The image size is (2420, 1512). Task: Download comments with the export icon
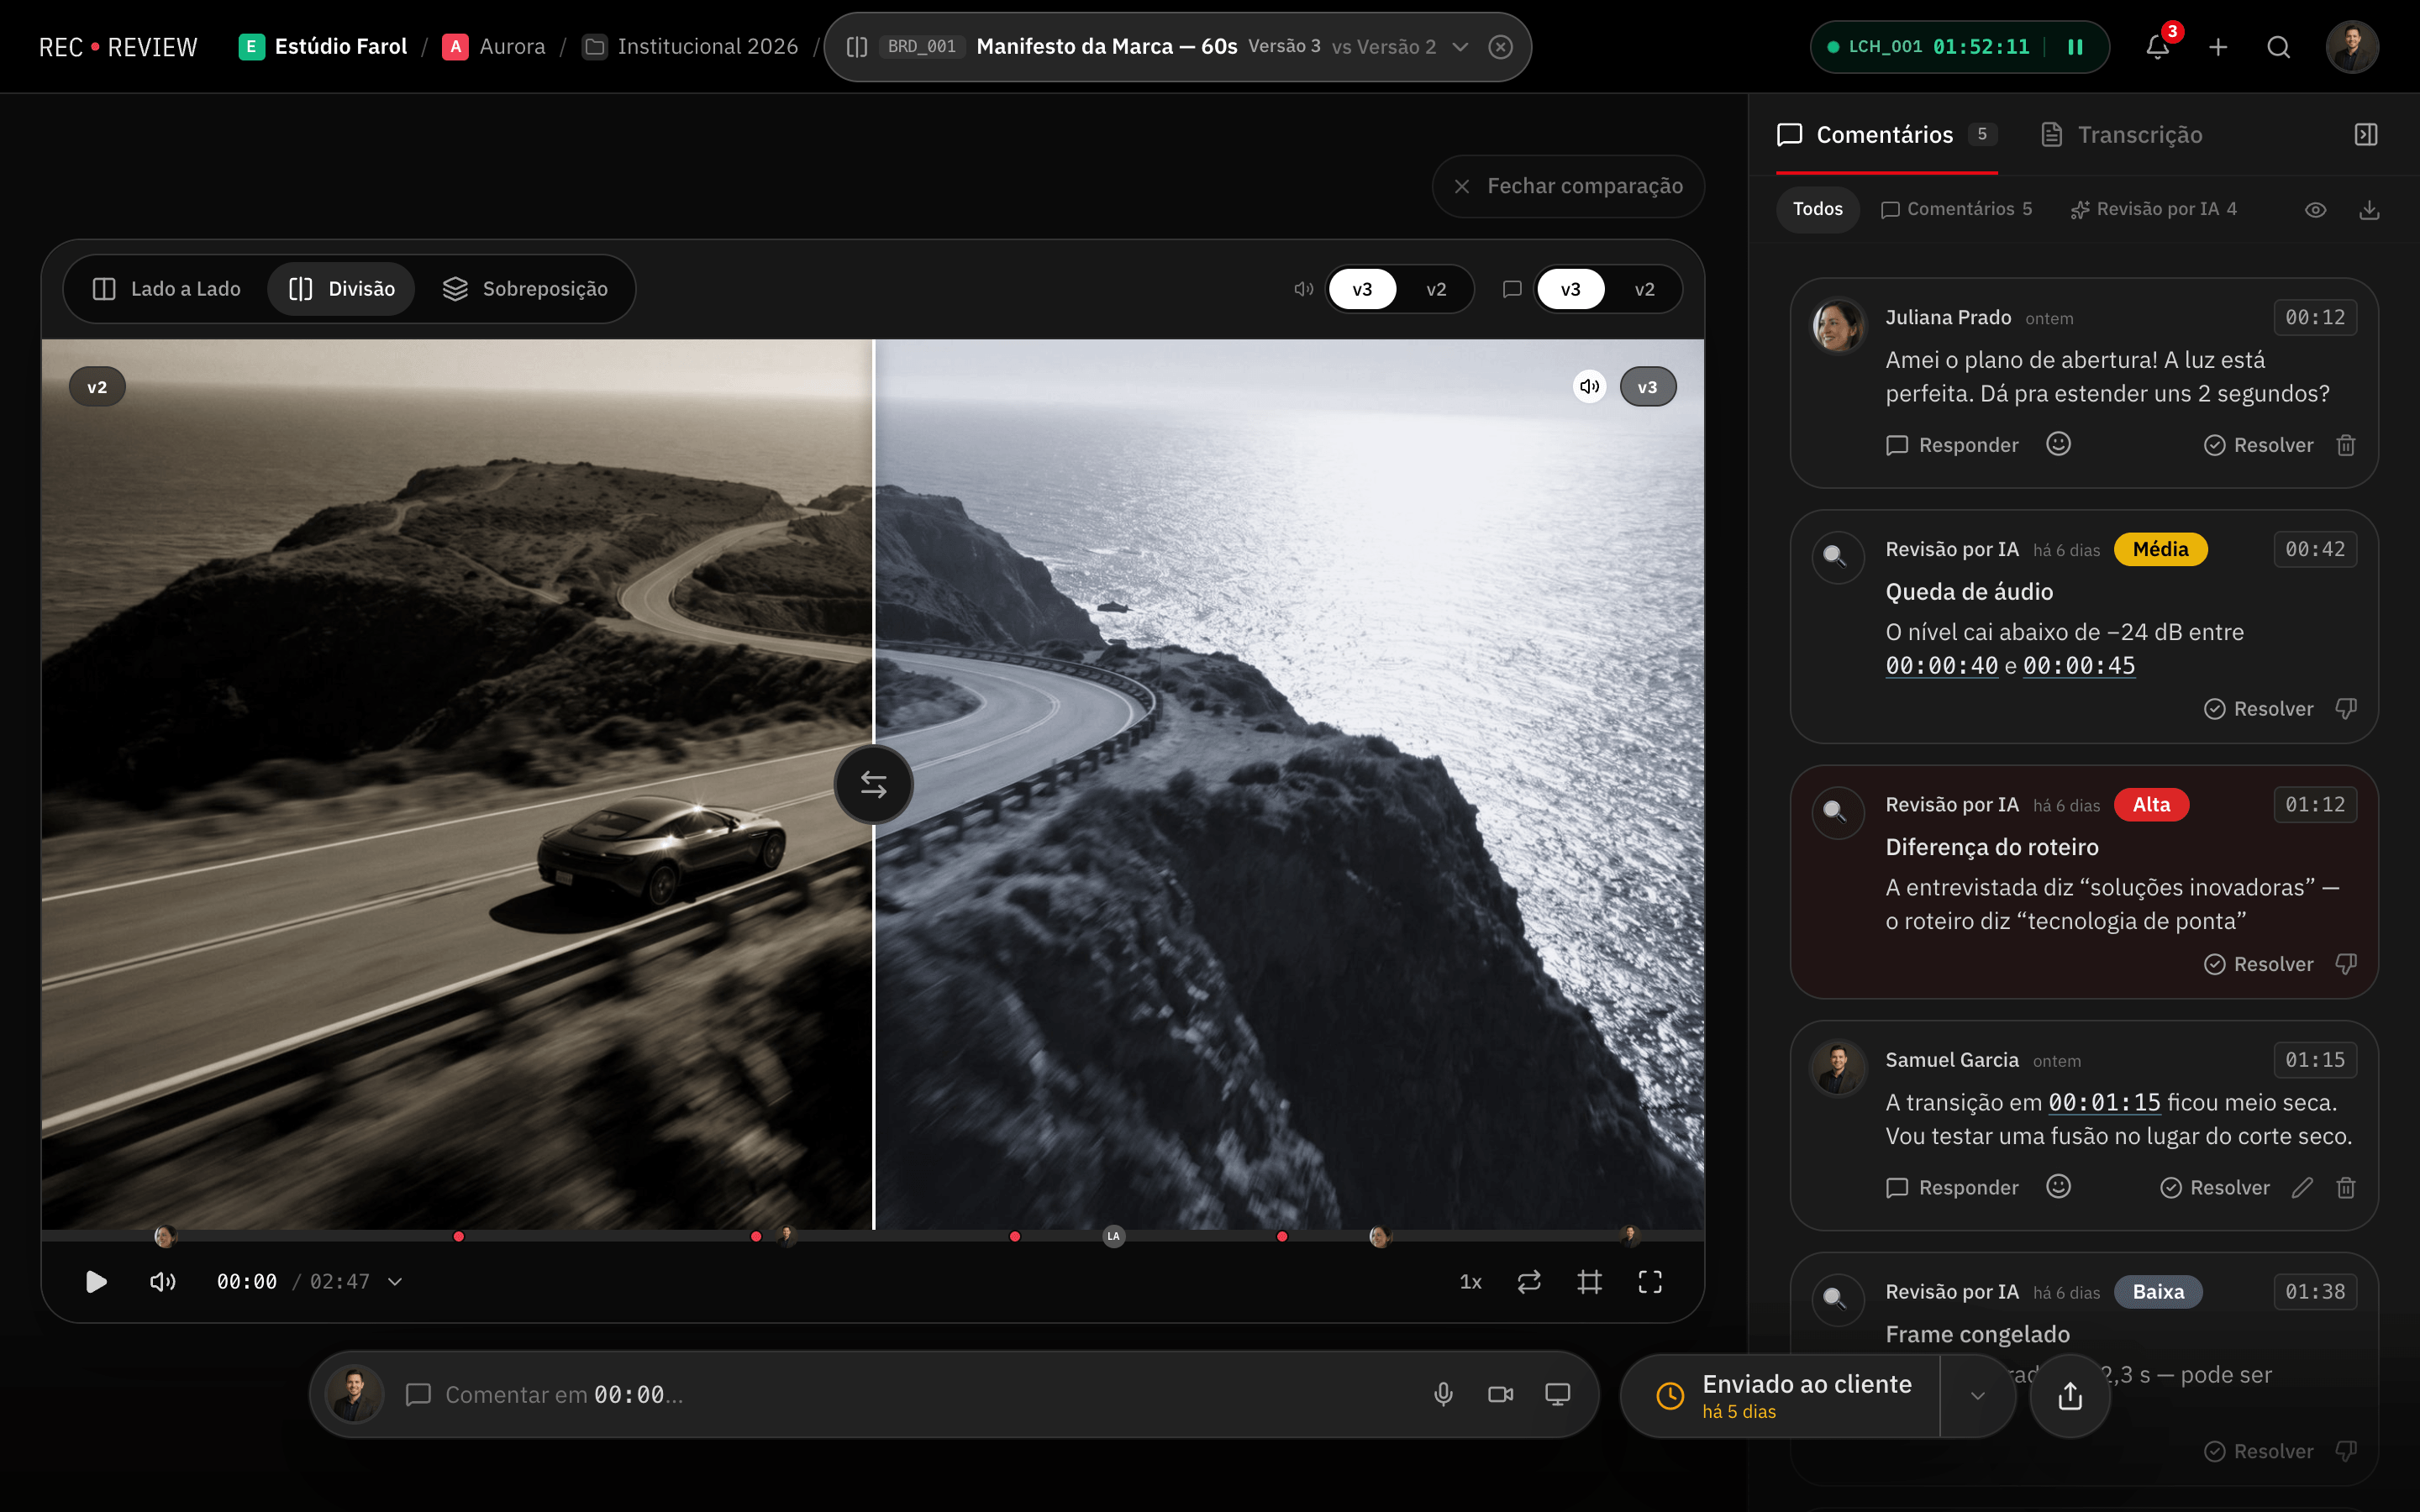coord(2369,210)
